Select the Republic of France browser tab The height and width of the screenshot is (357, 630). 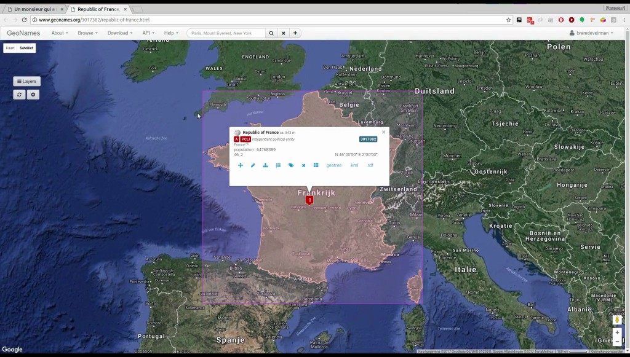(98, 9)
